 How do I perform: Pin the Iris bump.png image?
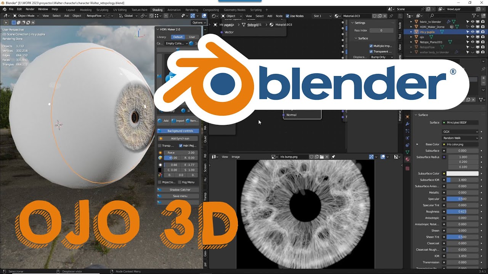pos(333,156)
